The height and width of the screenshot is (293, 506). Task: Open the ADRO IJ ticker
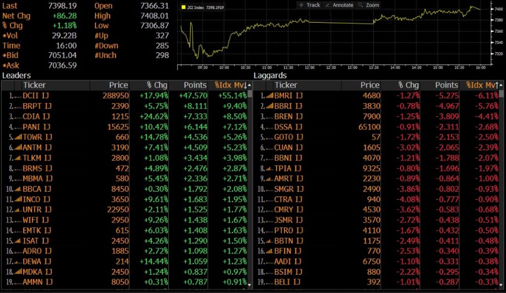[37, 252]
